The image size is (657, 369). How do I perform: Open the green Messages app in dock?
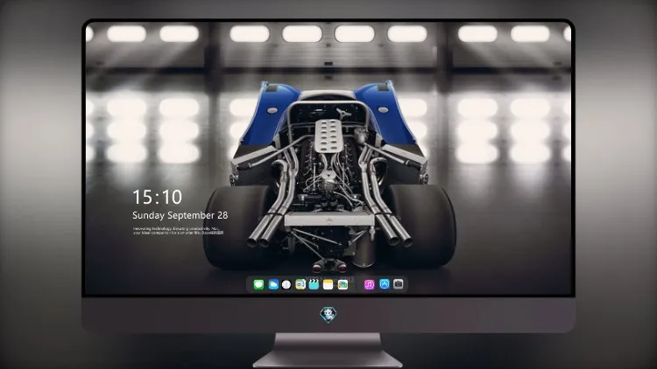tap(258, 284)
